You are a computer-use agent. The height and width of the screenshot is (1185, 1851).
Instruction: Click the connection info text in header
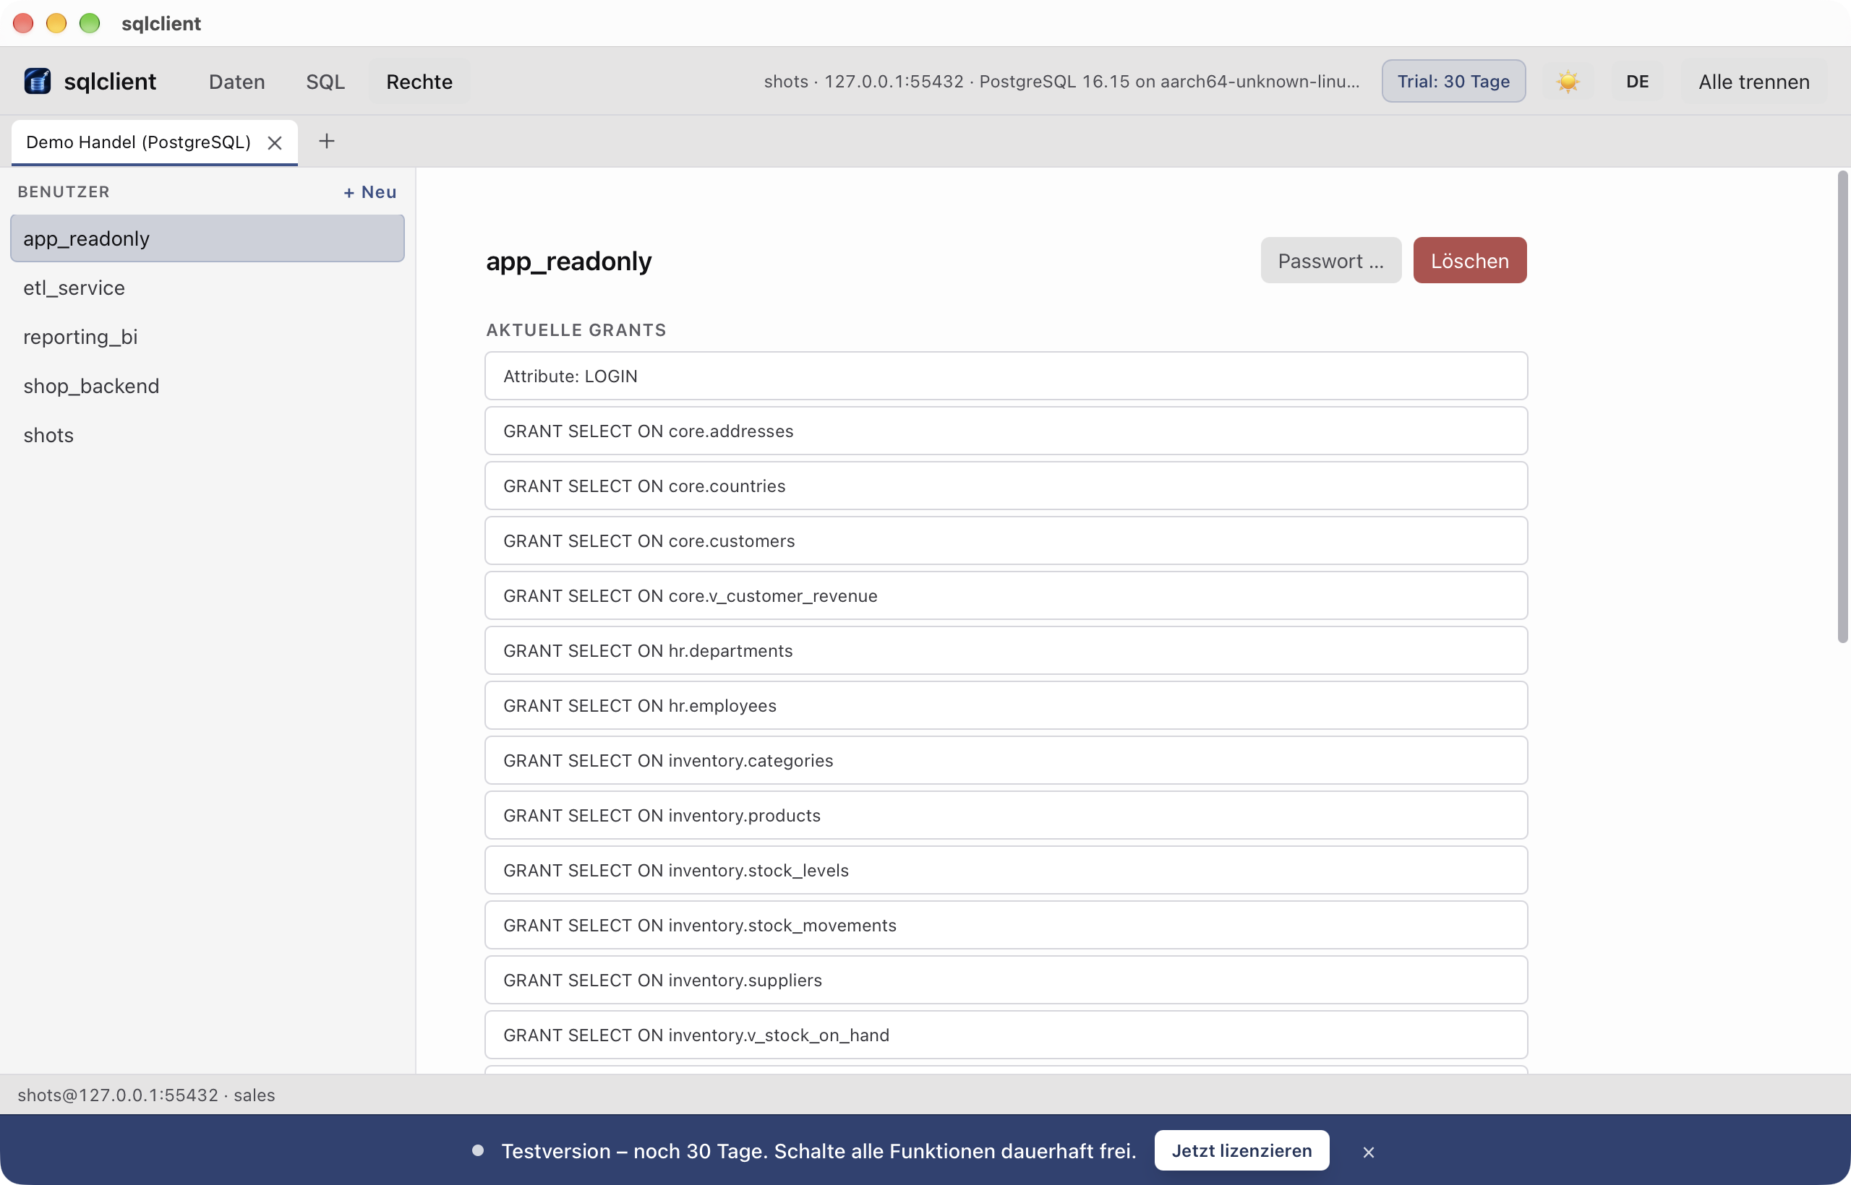tap(1061, 82)
